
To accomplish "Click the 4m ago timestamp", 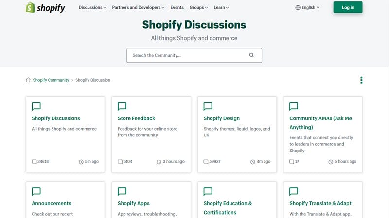I will (264, 161).
